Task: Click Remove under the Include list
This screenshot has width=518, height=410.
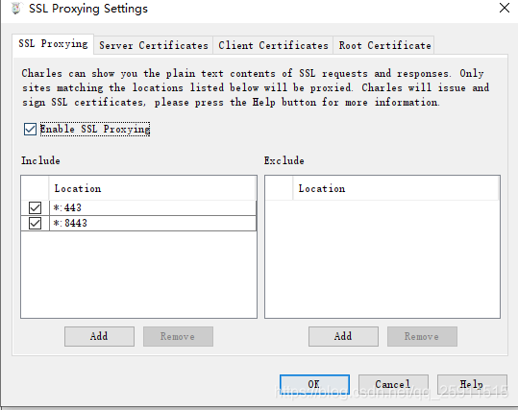Action: 178,336
